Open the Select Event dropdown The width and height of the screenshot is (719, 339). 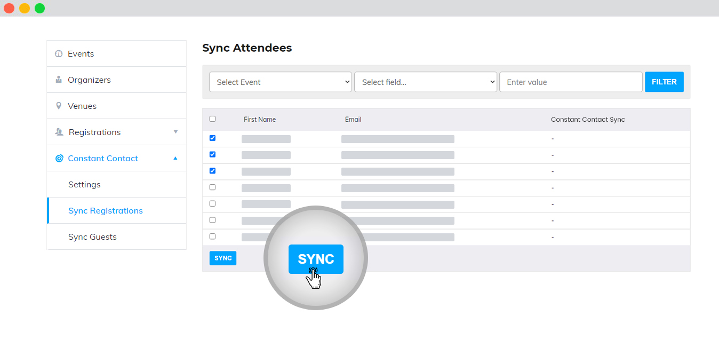[281, 82]
